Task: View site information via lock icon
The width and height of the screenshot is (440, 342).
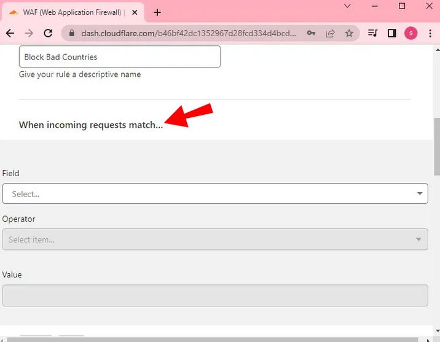Action: point(71,33)
